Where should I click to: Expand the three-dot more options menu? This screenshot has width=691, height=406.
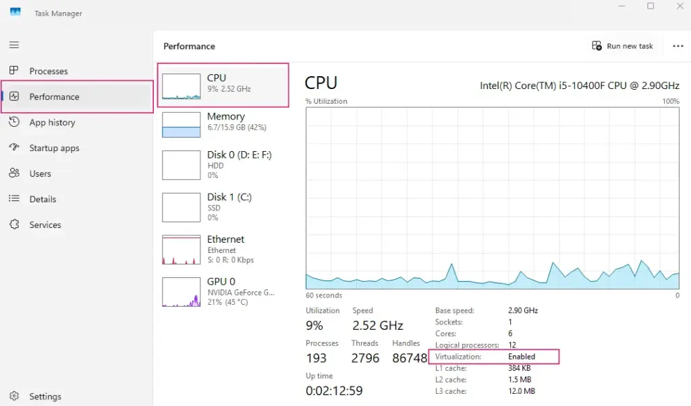point(678,46)
